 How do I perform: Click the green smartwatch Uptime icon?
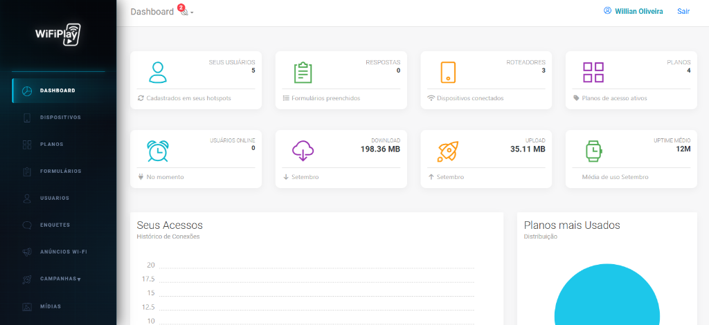click(593, 151)
